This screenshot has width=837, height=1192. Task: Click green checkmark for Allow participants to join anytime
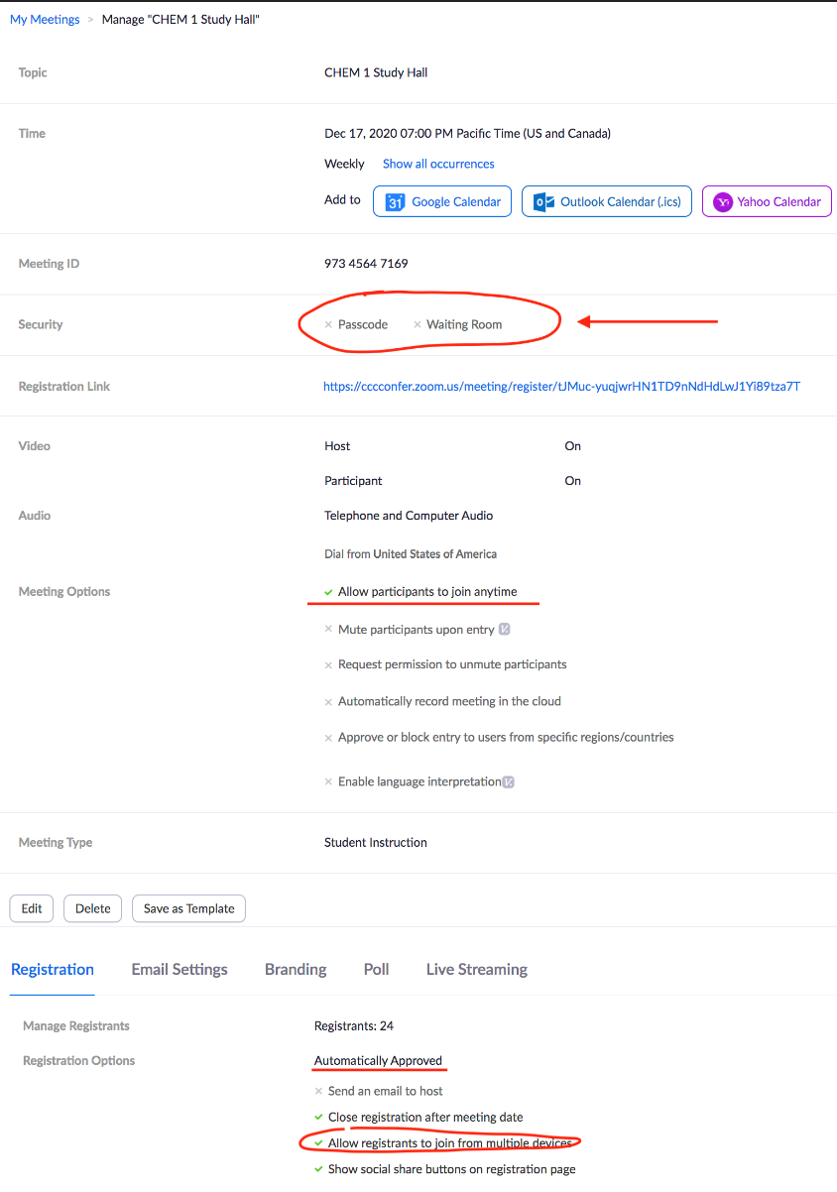click(328, 592)
